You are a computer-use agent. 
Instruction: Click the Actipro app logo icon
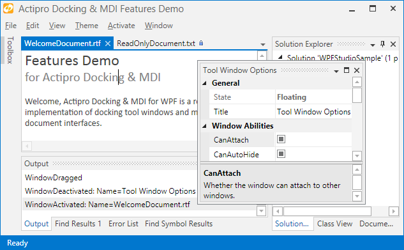click(8, 8)
